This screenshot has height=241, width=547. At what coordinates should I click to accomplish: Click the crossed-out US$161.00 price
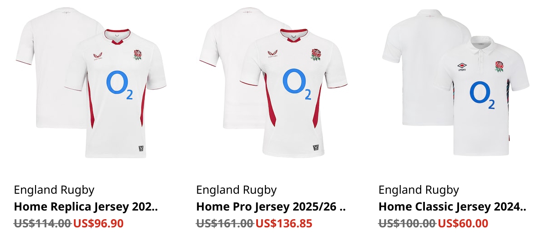(225, 223)
